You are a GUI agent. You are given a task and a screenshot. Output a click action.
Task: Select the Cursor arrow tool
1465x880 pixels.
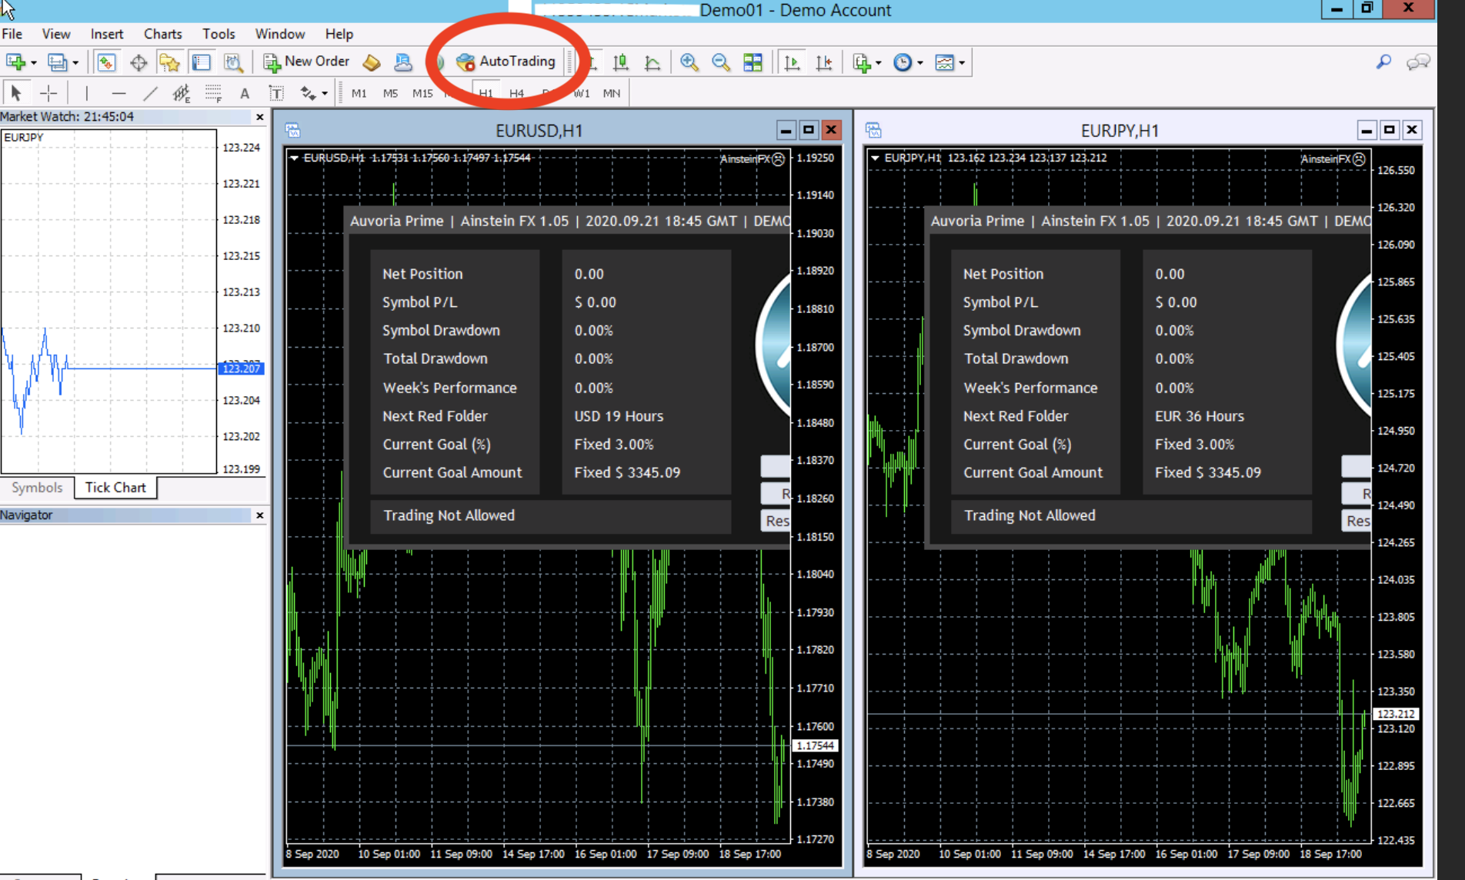[x=15, y=93]
